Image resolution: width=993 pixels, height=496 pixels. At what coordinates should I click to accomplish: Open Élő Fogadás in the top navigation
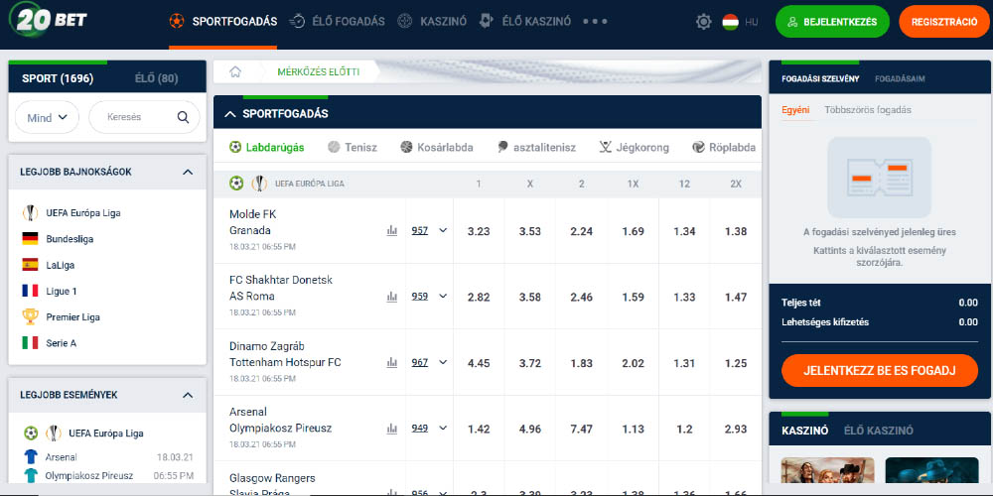pyautogui.click(x=337, y=22)
